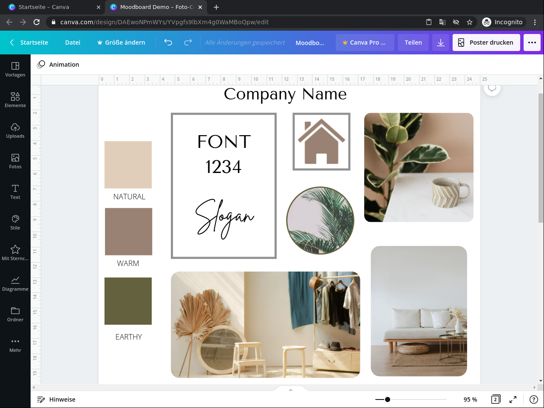544x408 pixels.
Task: Open Größe ändern resize option
Action: [x=121, y=42]
